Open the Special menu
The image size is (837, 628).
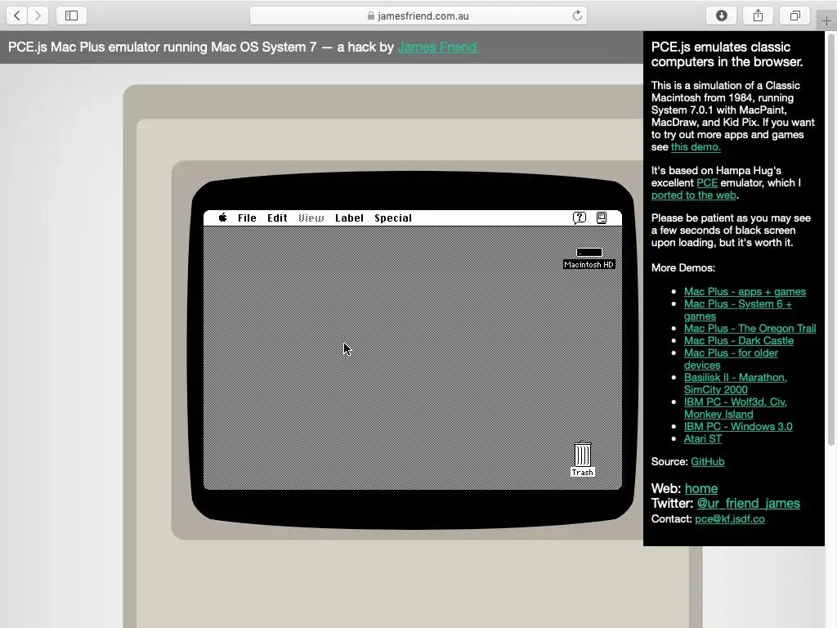click(393, 218)
